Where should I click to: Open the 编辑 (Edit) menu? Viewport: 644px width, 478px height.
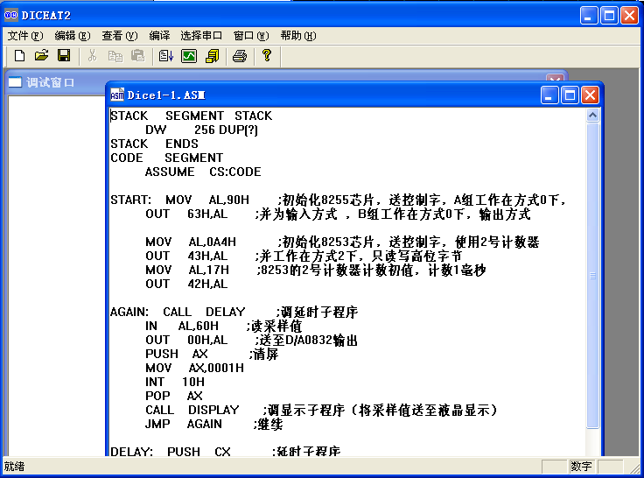72,36
